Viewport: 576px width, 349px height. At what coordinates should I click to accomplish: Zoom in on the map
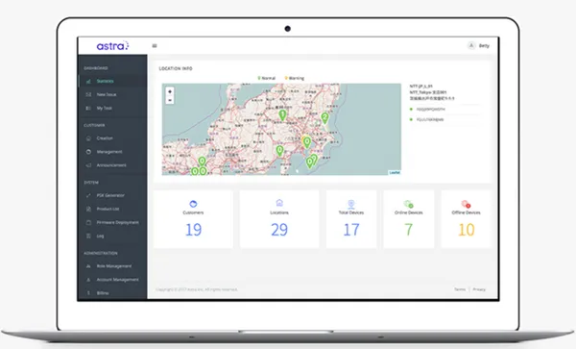click(170, 91)
